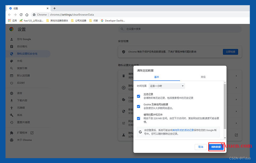Go back with the browser back arrow

(10, 15)
